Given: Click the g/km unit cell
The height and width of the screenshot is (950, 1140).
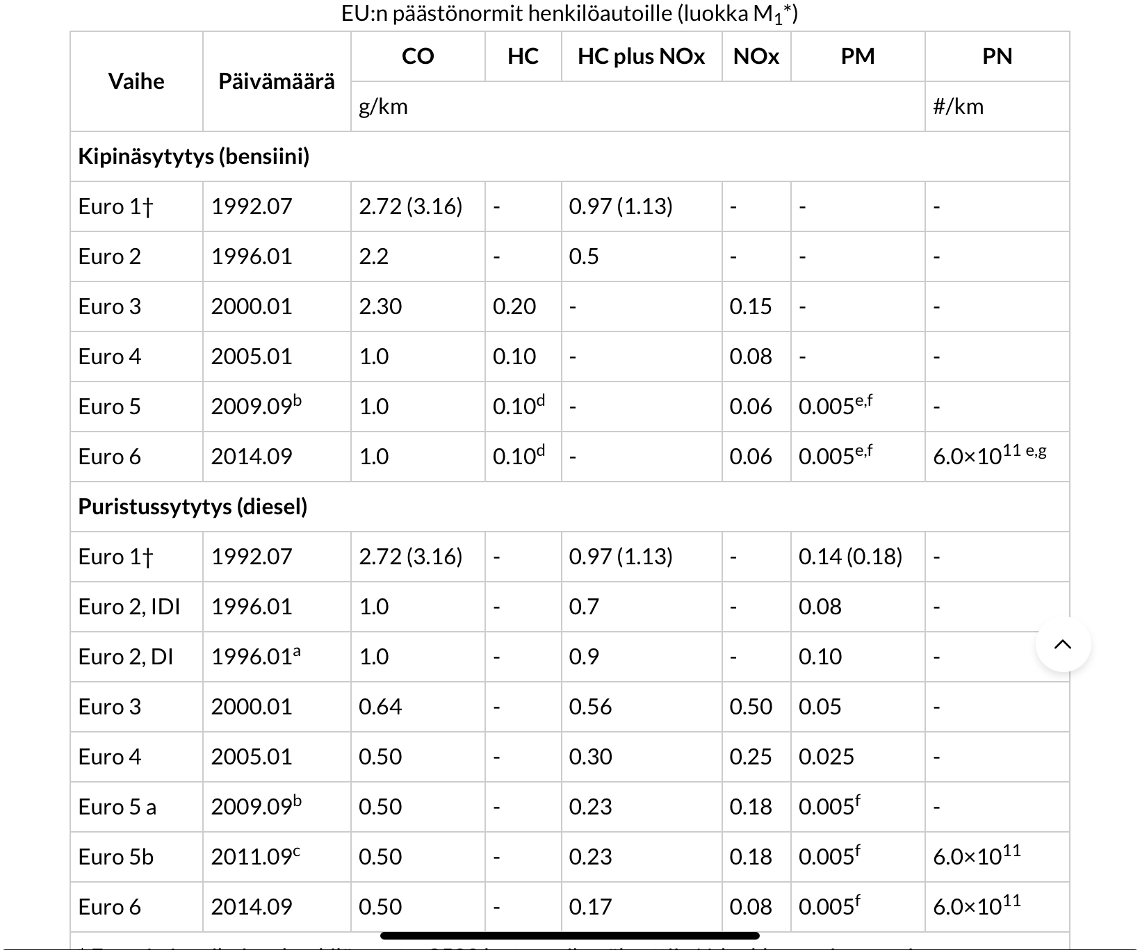Looking at the screenshot, I should [x=383, y=106].
